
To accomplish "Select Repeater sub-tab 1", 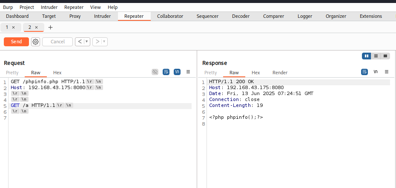I will click(x=7, y=28).
